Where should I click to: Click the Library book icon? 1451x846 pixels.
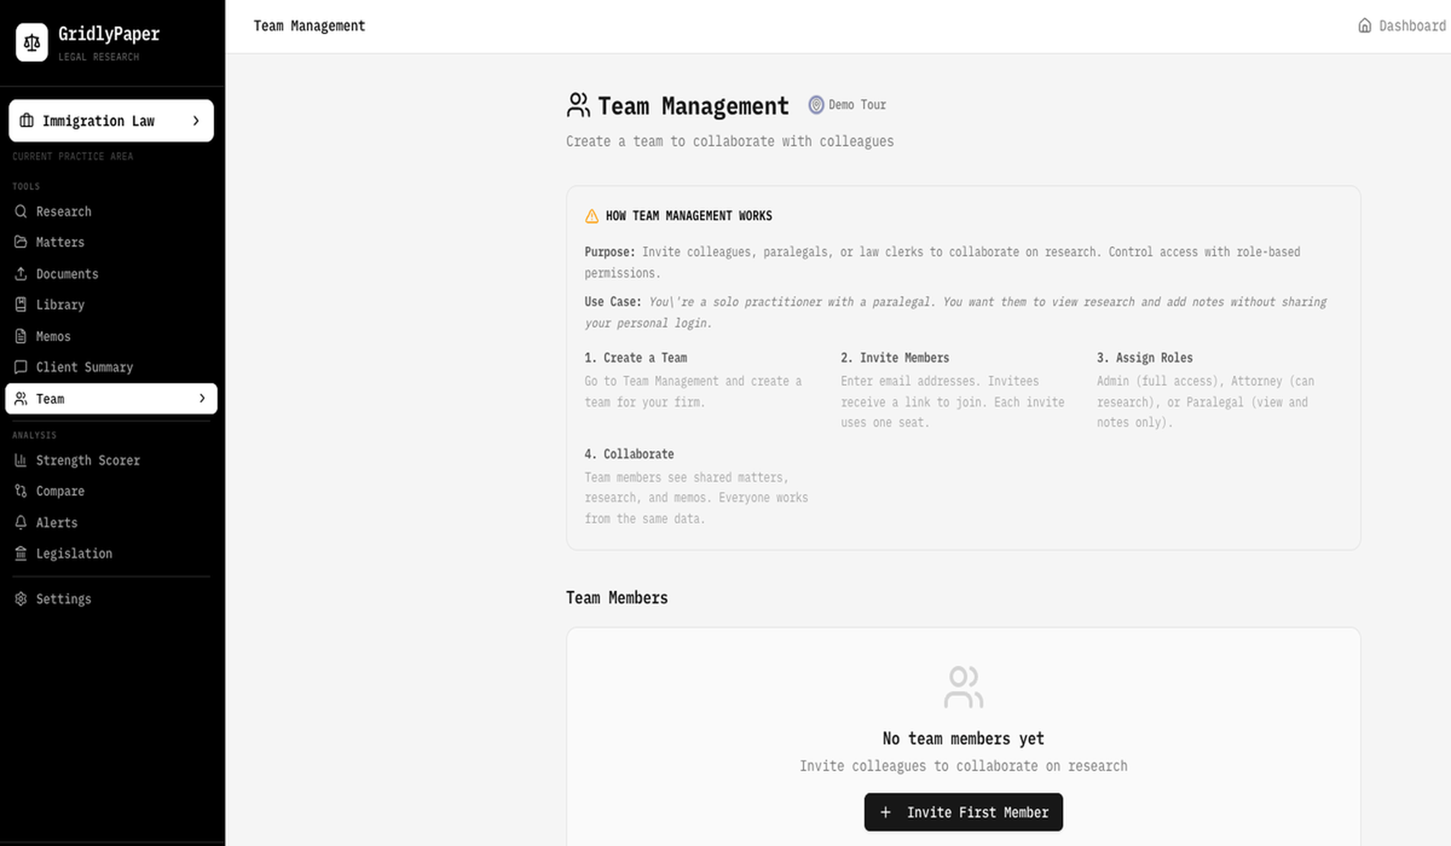tap(21, 305)
